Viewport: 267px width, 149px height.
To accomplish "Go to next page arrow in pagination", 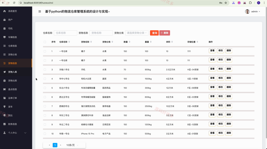I will tap(60, 145).
